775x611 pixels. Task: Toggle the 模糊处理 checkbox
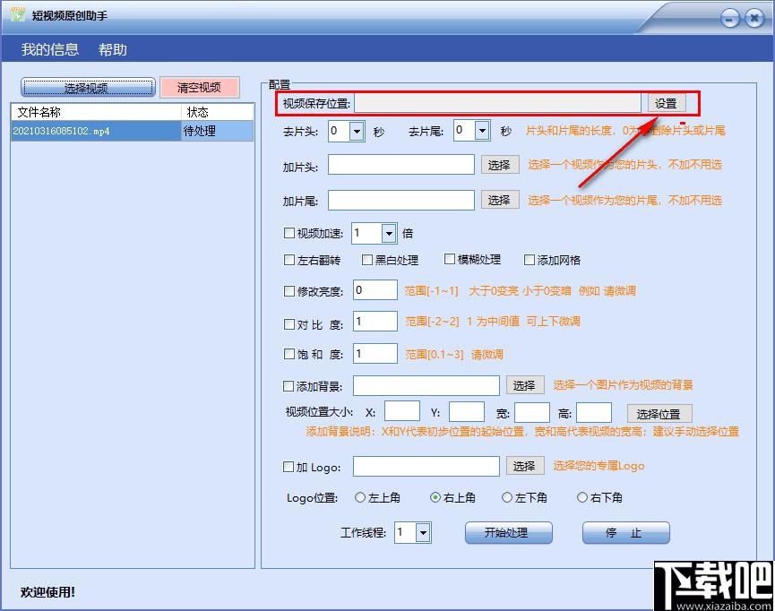click(x=450, y=259)
